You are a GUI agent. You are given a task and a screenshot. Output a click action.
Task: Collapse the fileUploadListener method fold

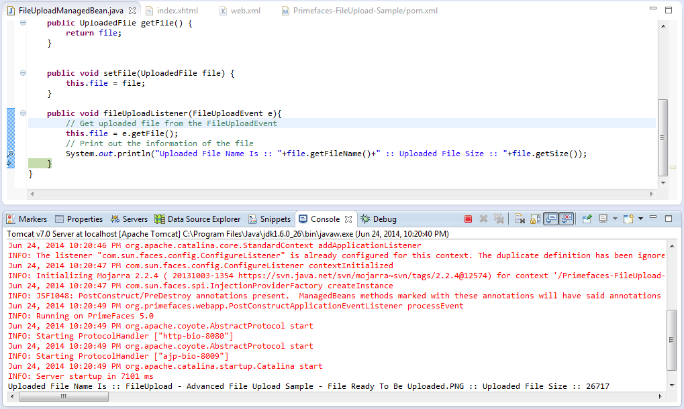tap(23, 113)
